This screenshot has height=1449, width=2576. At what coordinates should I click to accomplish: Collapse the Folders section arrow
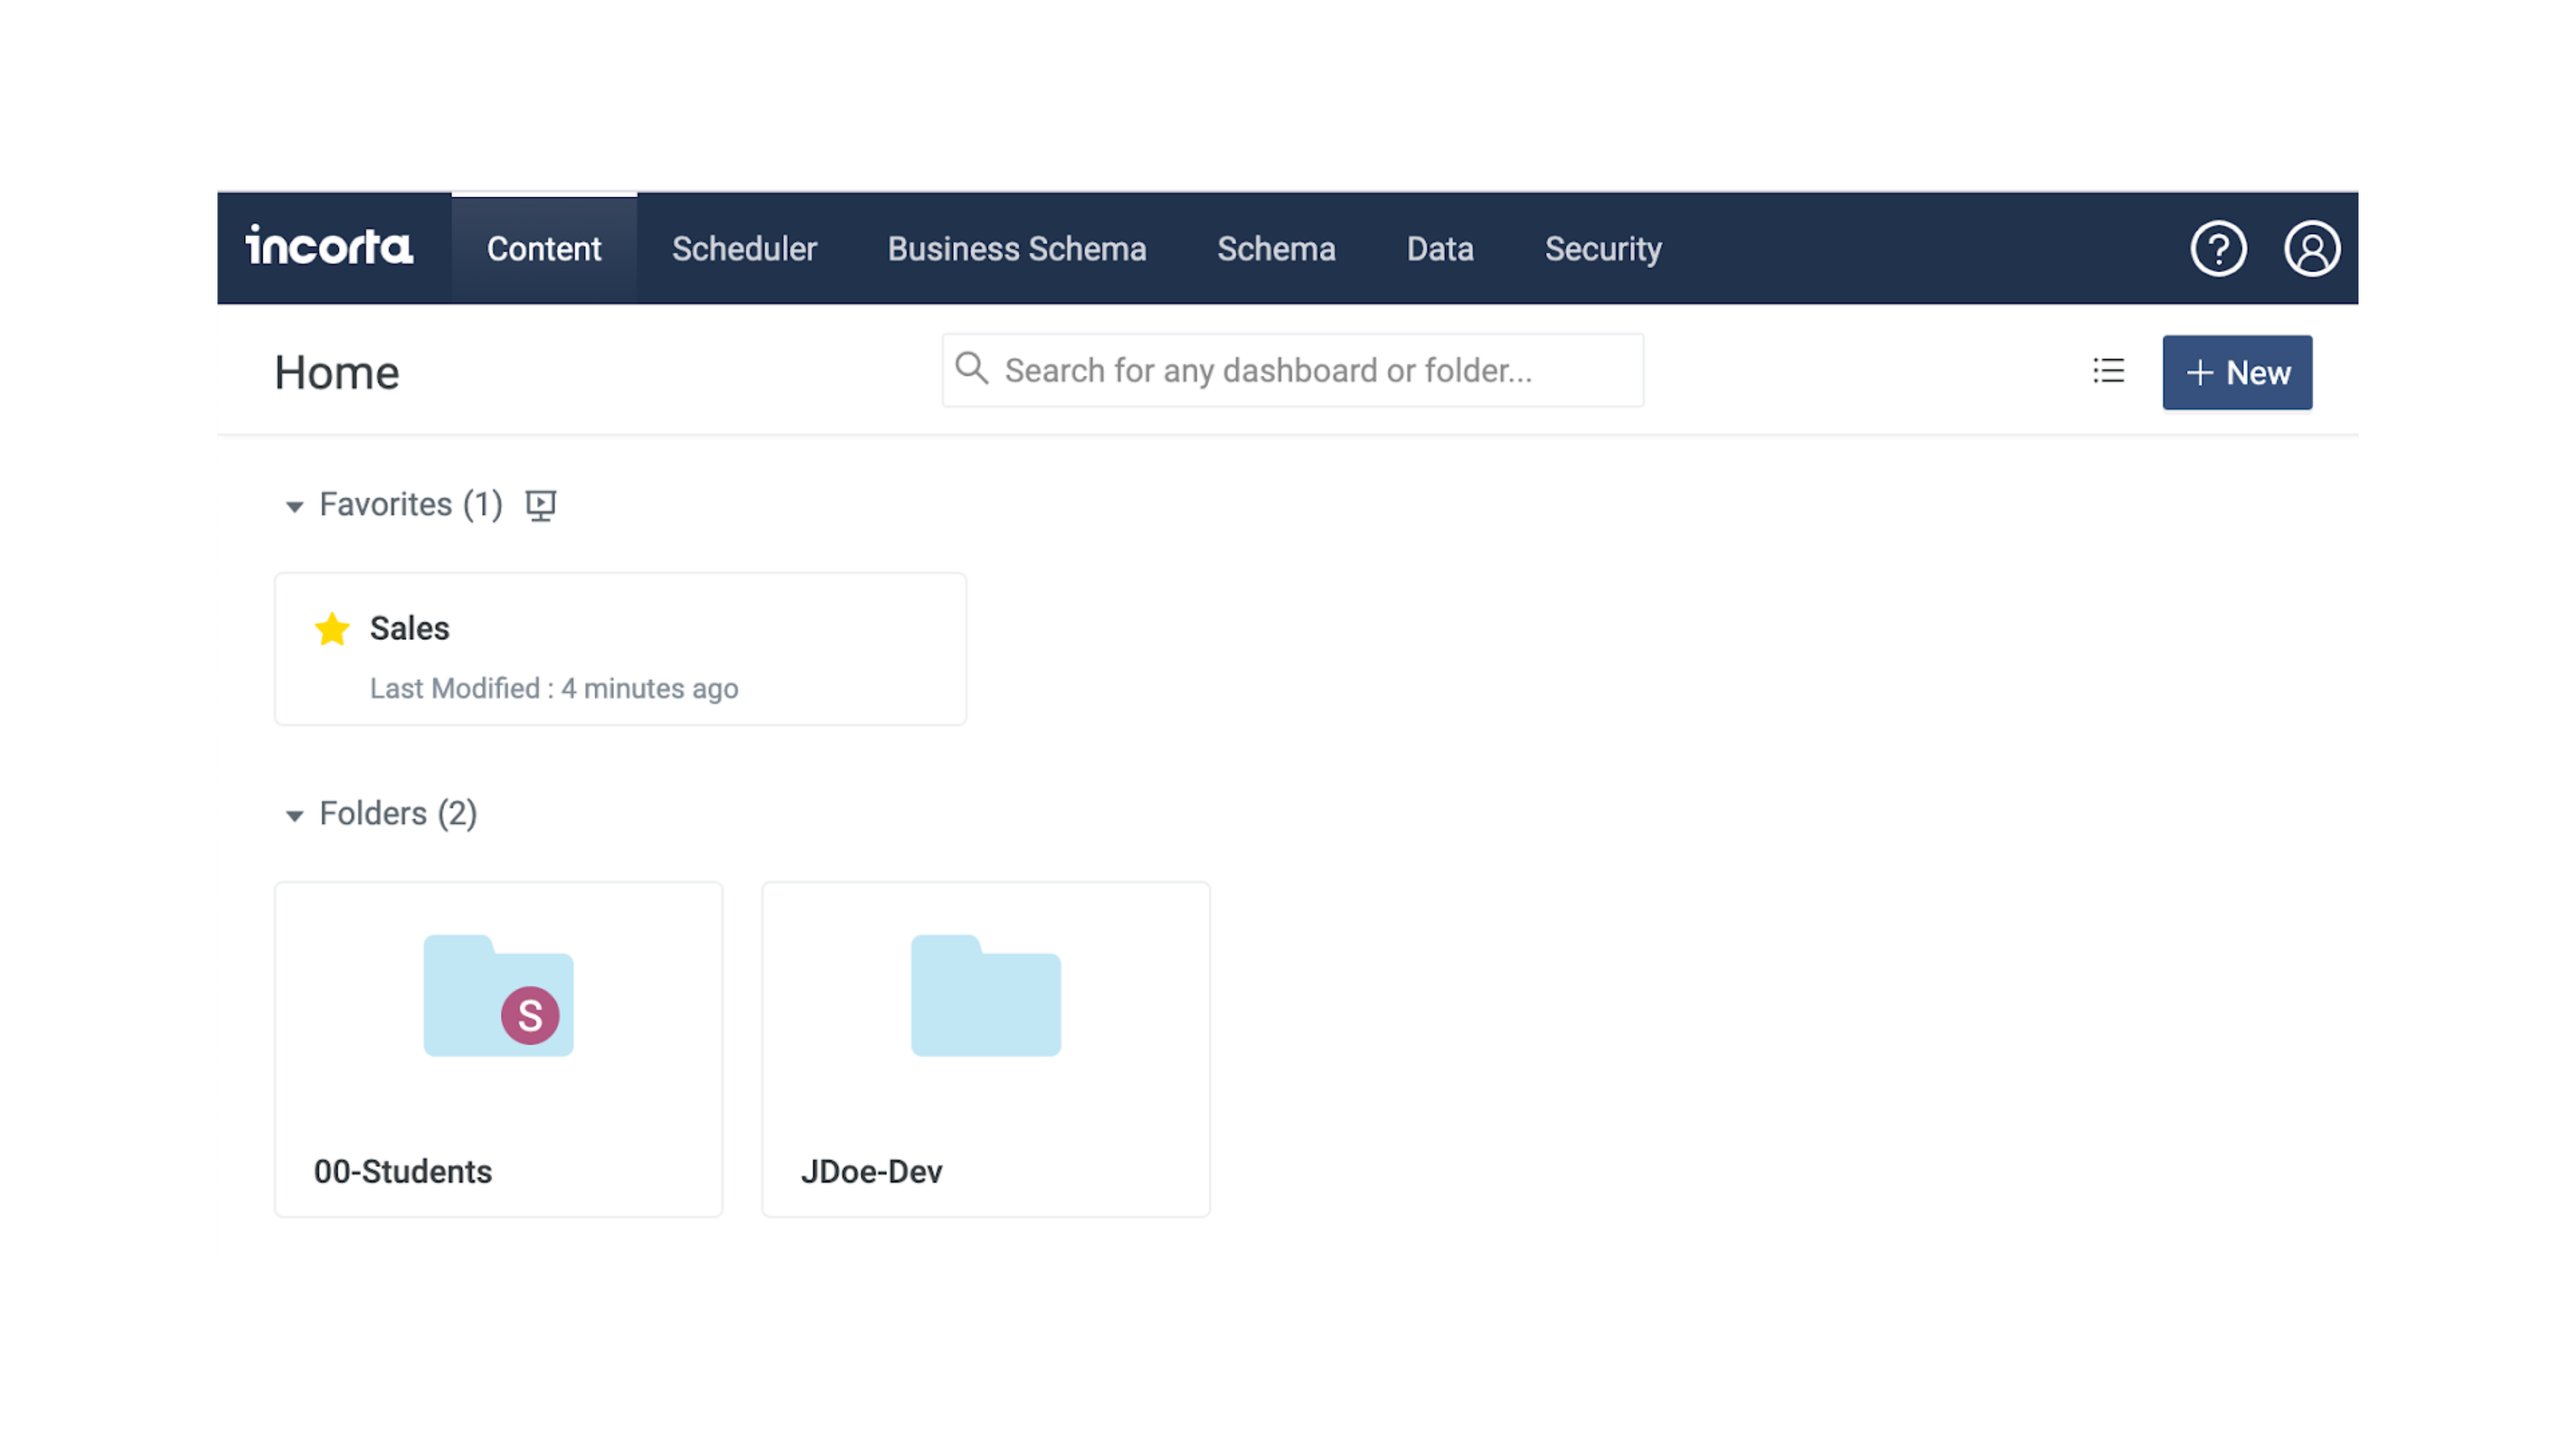(x=294, y=816)
